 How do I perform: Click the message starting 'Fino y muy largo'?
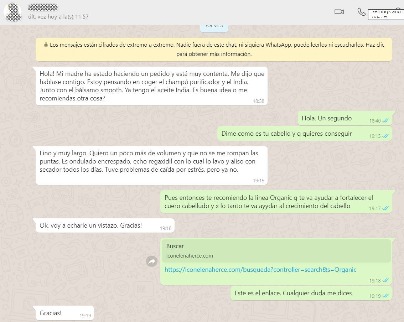coord(151,165)
